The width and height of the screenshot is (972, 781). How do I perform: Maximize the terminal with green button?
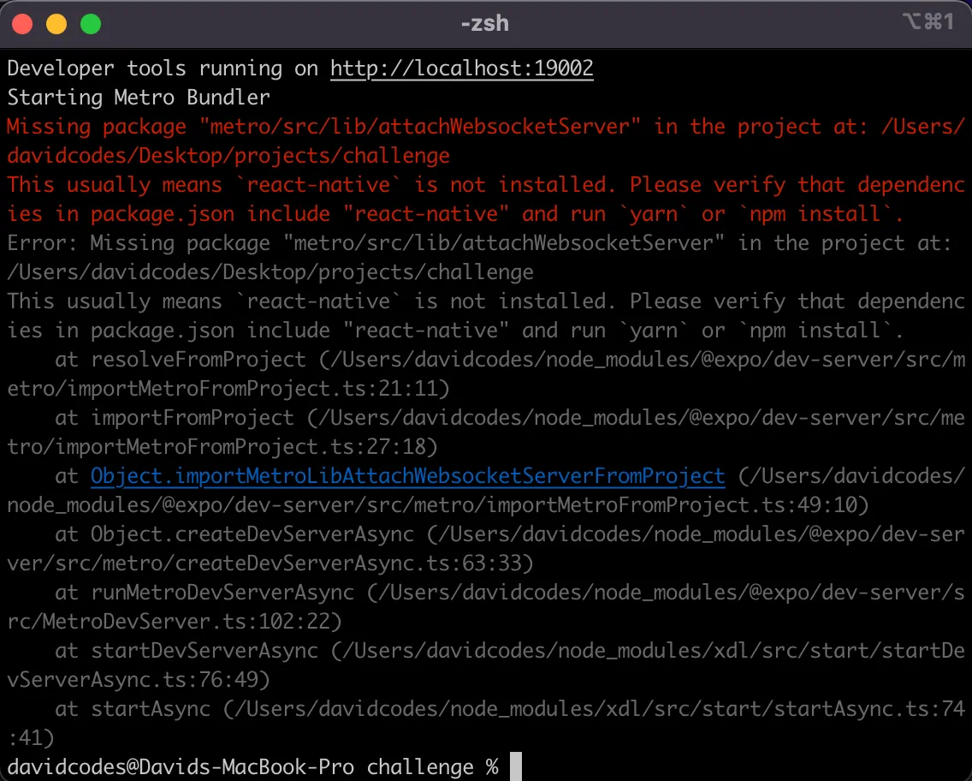[x=91, y=24]
